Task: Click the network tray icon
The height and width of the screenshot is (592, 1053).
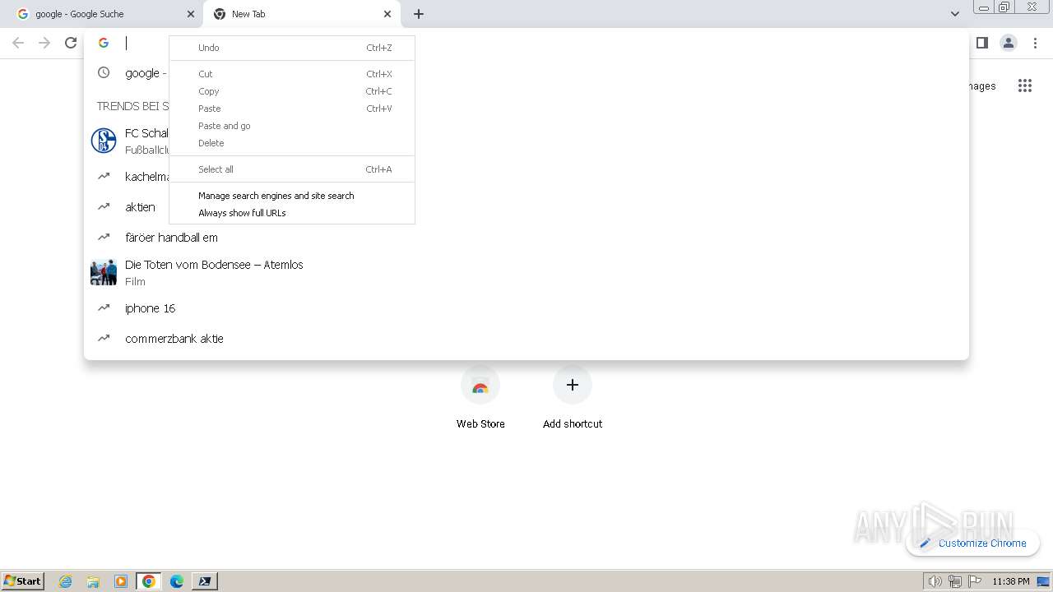Action: 955,581
